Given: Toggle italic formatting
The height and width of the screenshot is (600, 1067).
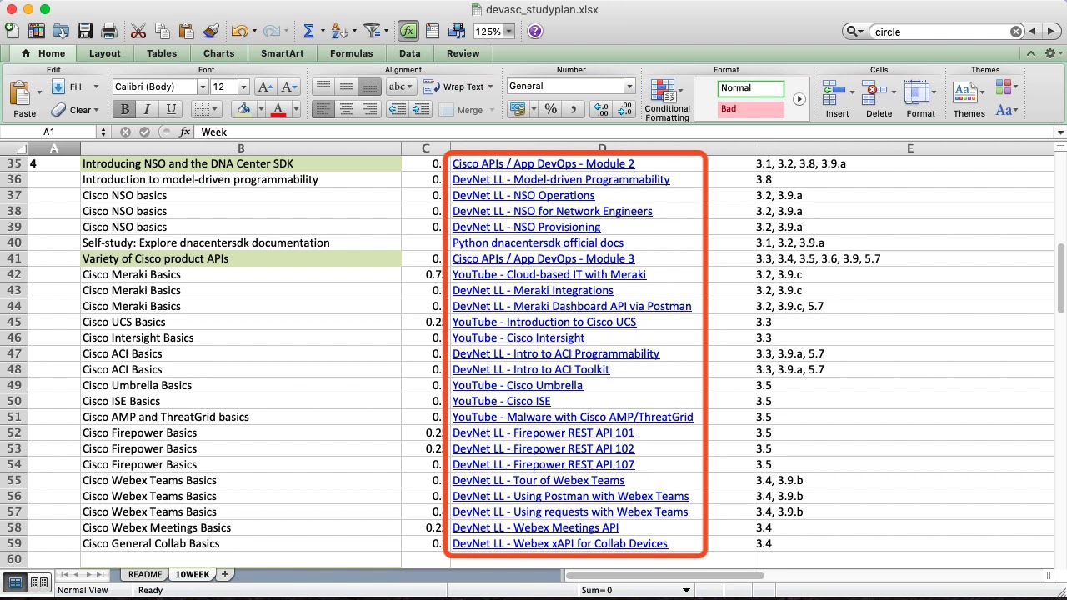Looking at the screenshot, I should [x=148, y=109].
